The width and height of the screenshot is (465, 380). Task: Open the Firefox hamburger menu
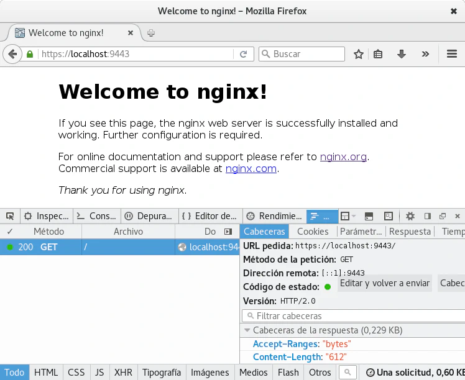(x=452, y=54)
